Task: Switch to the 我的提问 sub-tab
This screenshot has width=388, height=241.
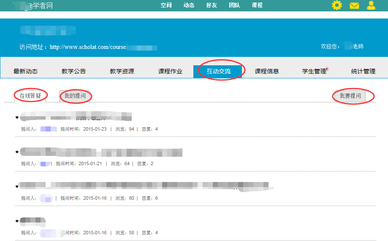Action: pos(75,96)
